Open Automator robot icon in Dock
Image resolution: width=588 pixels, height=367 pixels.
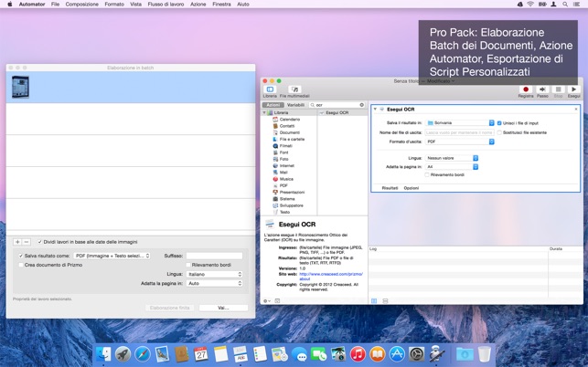coord(436,354)
